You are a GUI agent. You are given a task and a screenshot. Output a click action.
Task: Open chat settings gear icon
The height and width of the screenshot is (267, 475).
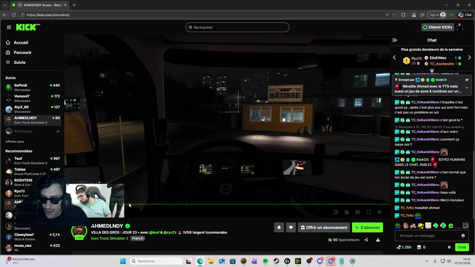click(x=449, y=247)
